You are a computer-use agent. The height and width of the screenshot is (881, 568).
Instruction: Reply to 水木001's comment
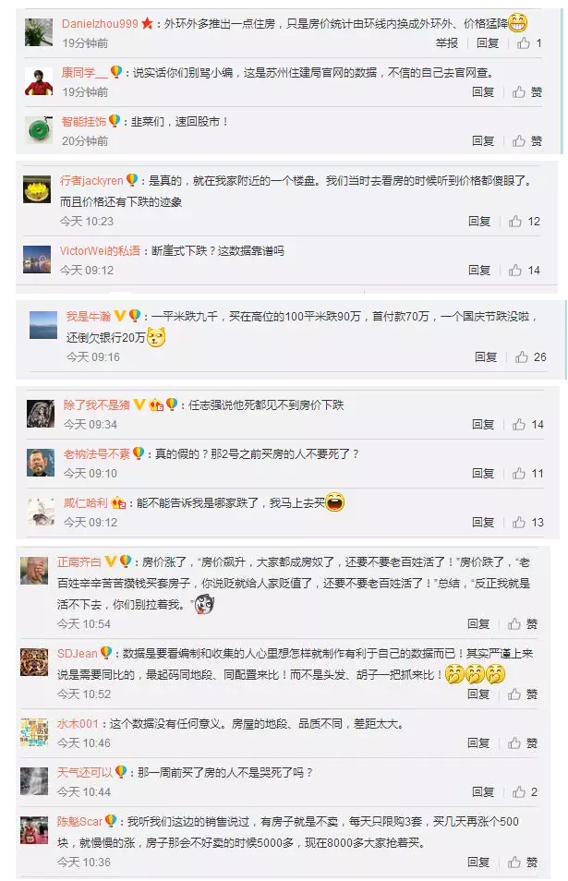[x=478, y=742]
